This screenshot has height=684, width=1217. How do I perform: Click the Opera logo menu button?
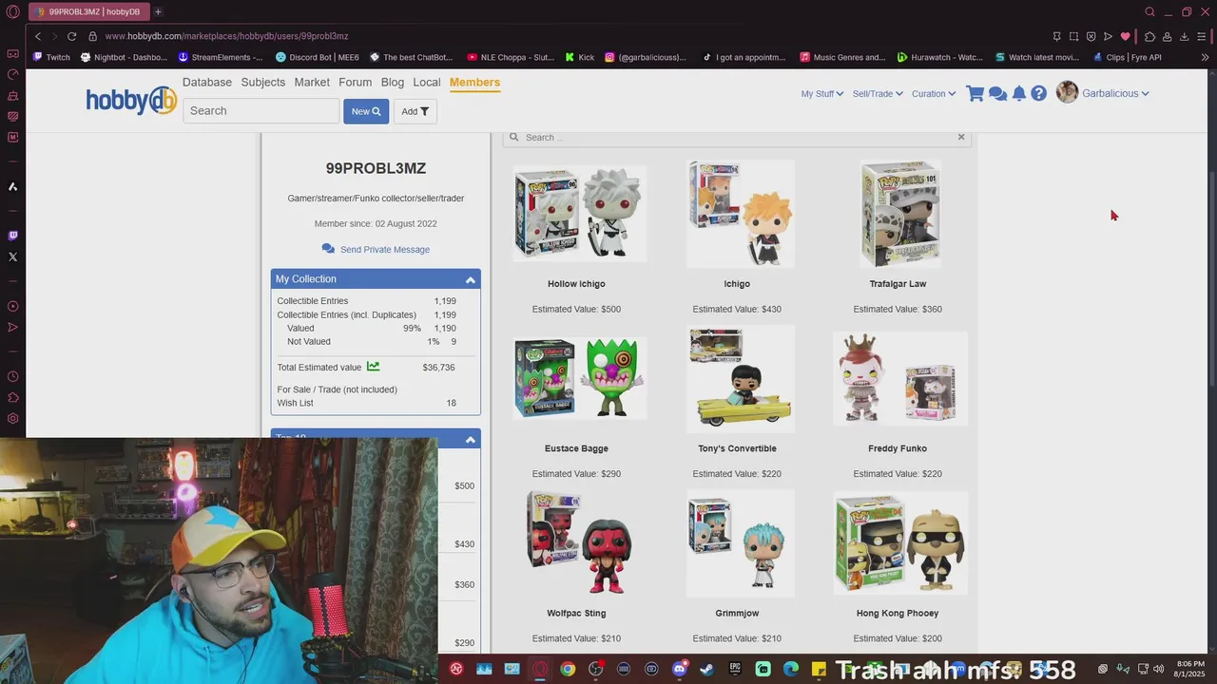[x=12, y=11]
